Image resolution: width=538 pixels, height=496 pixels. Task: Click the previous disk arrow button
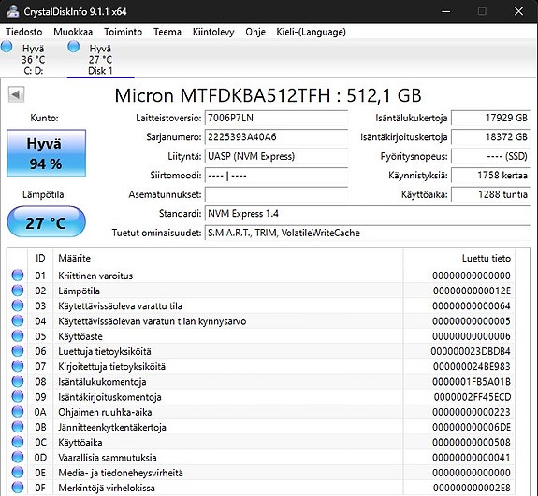pos(16,94)
